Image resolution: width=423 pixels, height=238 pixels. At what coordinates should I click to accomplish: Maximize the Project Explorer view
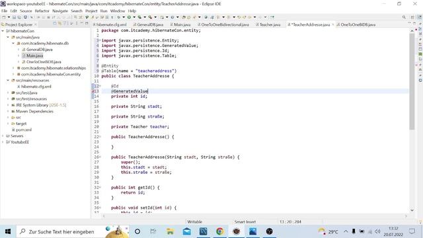click(87, 24)
